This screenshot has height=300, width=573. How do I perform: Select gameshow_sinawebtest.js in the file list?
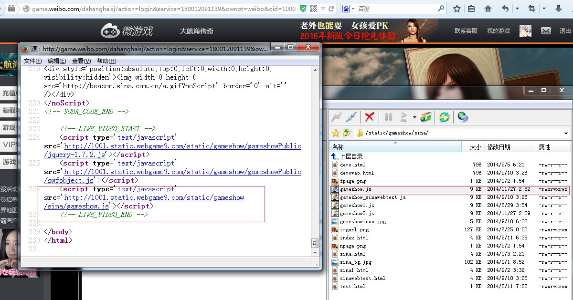[450, 197]
